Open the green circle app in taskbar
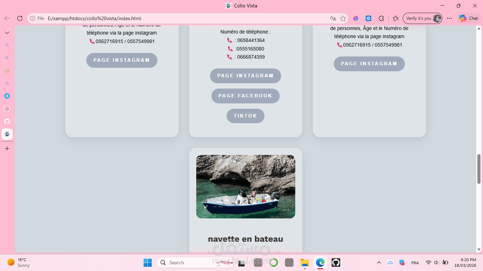 (x=274, y=263)
